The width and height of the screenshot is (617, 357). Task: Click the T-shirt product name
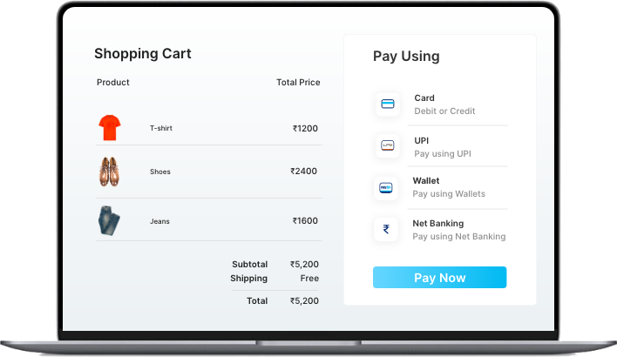click(161, 129)
